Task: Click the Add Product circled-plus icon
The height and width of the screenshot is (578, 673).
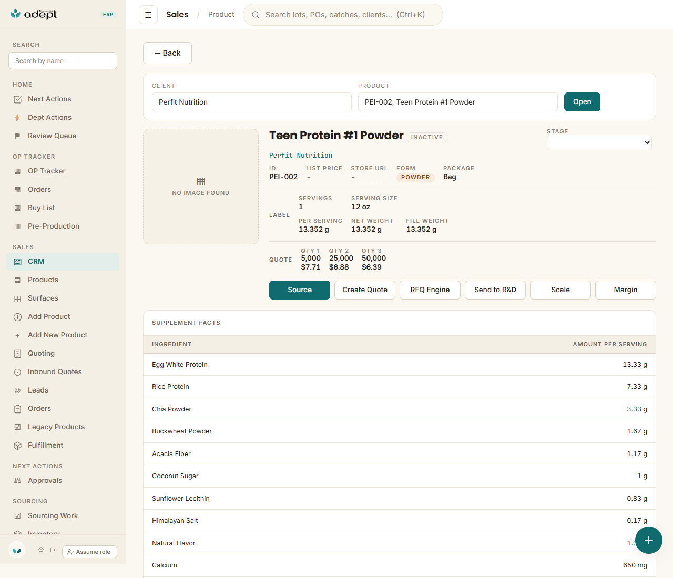Action: click(x=18, y=317)
